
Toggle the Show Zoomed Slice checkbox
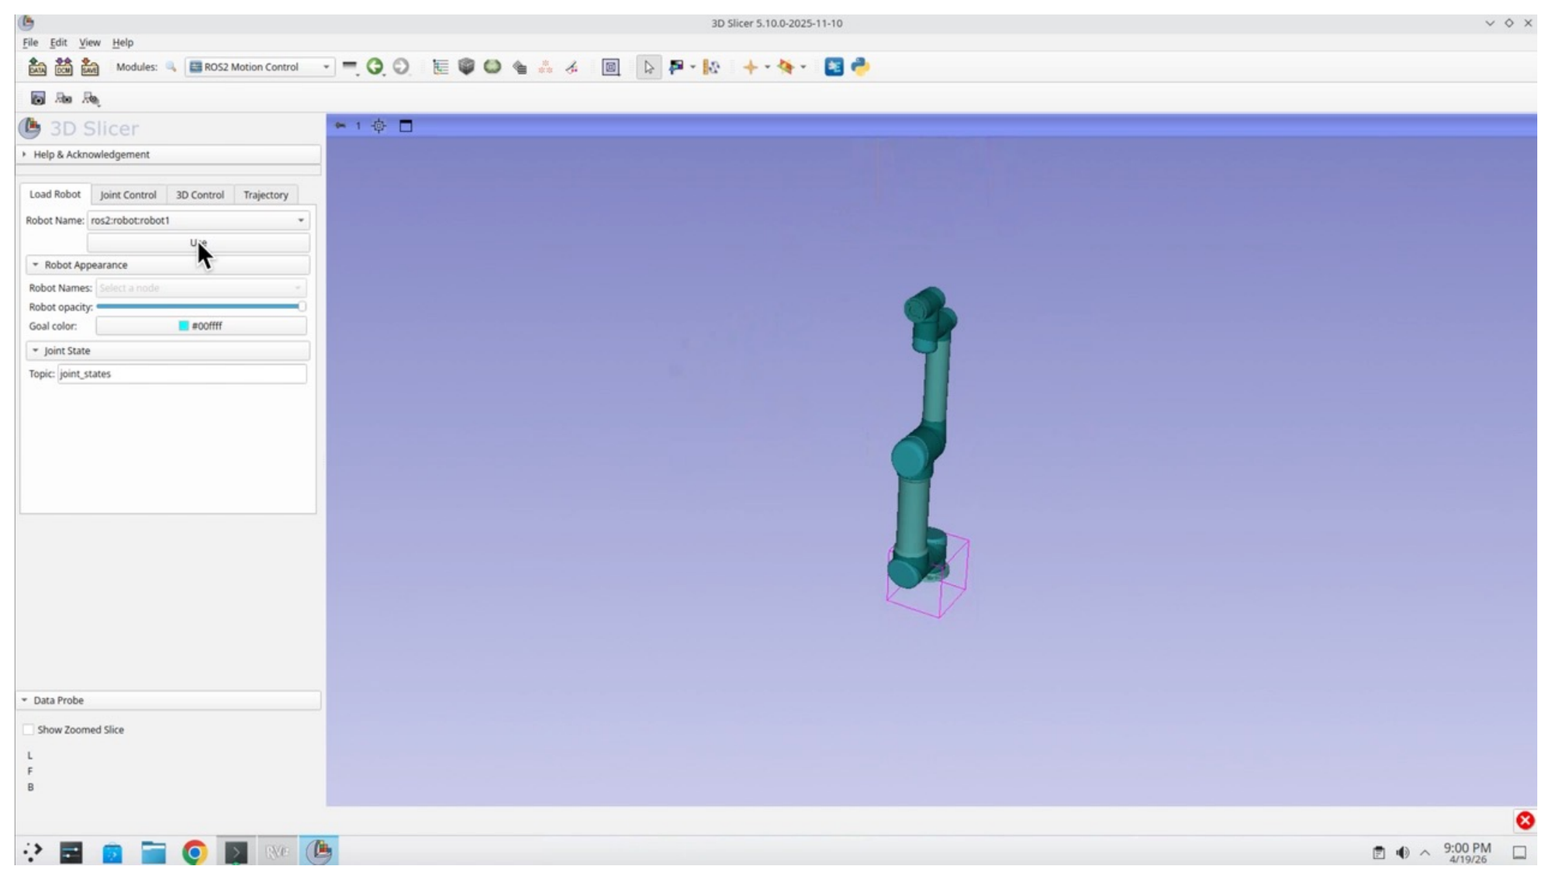click(29, 729)
